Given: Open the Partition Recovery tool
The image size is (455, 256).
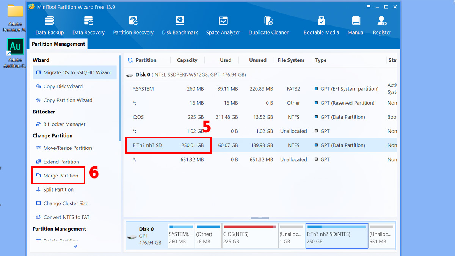Looking at the screenshot, I should pyautogui.click(x=133, y=25).
